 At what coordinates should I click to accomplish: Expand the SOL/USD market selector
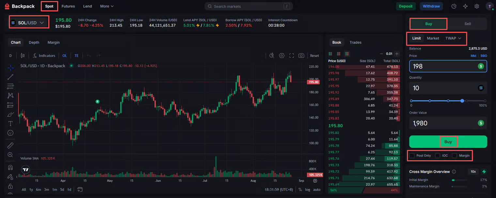click(x=28, y=23)
